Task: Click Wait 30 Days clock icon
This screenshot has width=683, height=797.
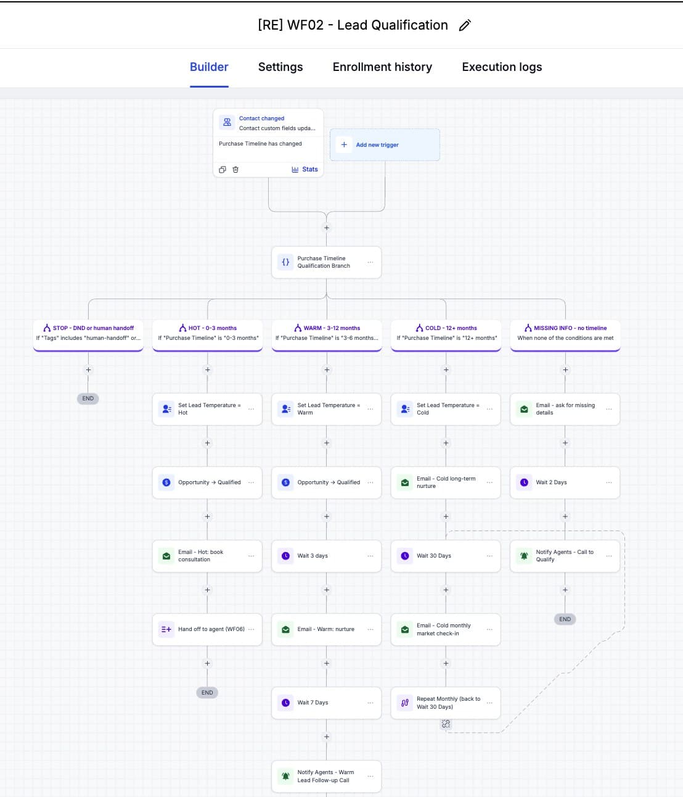Action: (x=405, y=556)
